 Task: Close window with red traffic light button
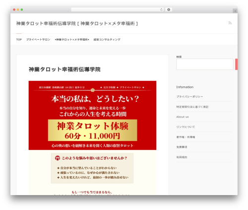tap(14, 10)
